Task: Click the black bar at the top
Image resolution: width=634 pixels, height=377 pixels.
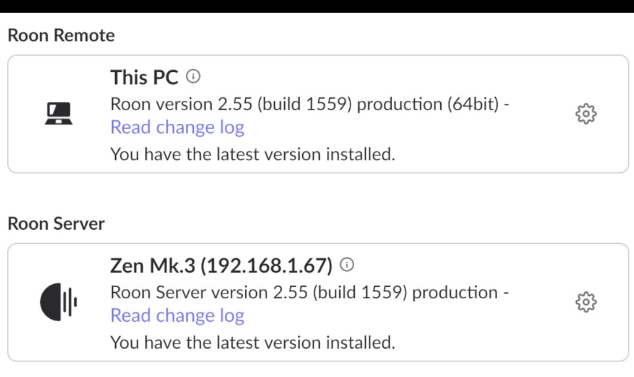Action: (x=317, y=6)
